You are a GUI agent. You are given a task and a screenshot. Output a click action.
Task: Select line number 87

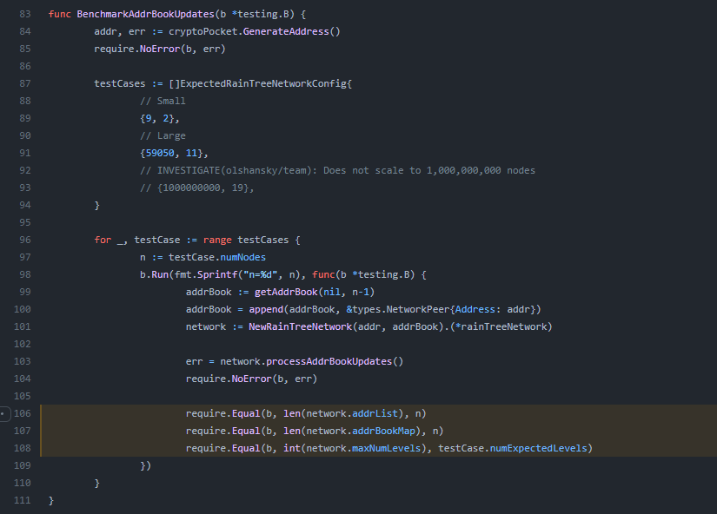point(25,83)
